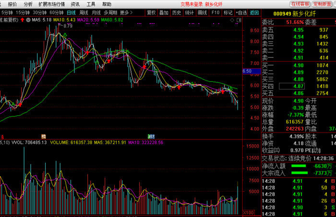This screenshot has height=217, width=336.
Task: Toggle the 叠加 overlay option
Action: (164, 12)
